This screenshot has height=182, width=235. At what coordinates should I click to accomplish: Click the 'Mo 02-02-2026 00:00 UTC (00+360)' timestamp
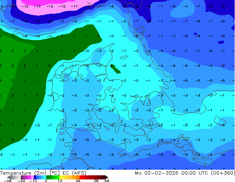(x=185, y=173)
